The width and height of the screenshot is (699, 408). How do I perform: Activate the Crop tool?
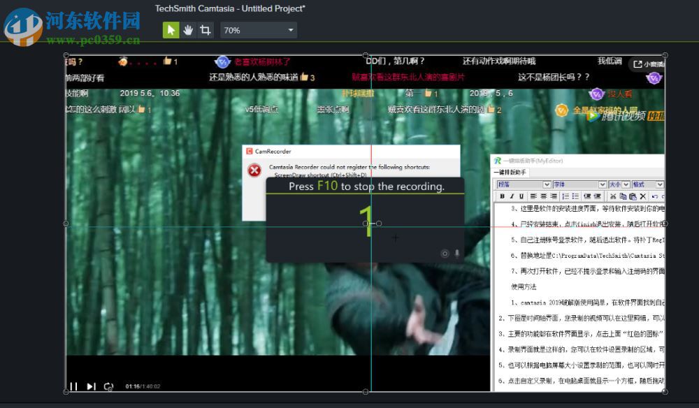[x=204, y=30]
